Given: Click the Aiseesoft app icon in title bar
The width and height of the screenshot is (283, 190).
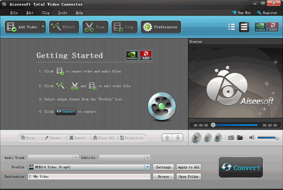Looking at the screenshot, I should click(x=4, y=4).
